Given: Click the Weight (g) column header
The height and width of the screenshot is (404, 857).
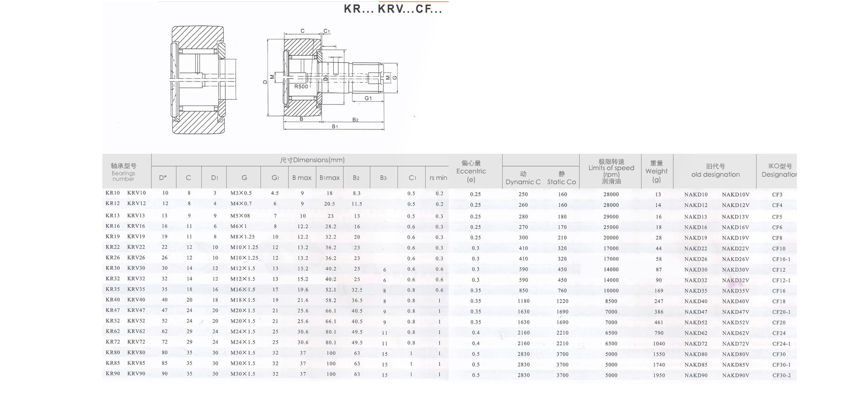Looking at the screenshot, I should (x=656, y=171).
